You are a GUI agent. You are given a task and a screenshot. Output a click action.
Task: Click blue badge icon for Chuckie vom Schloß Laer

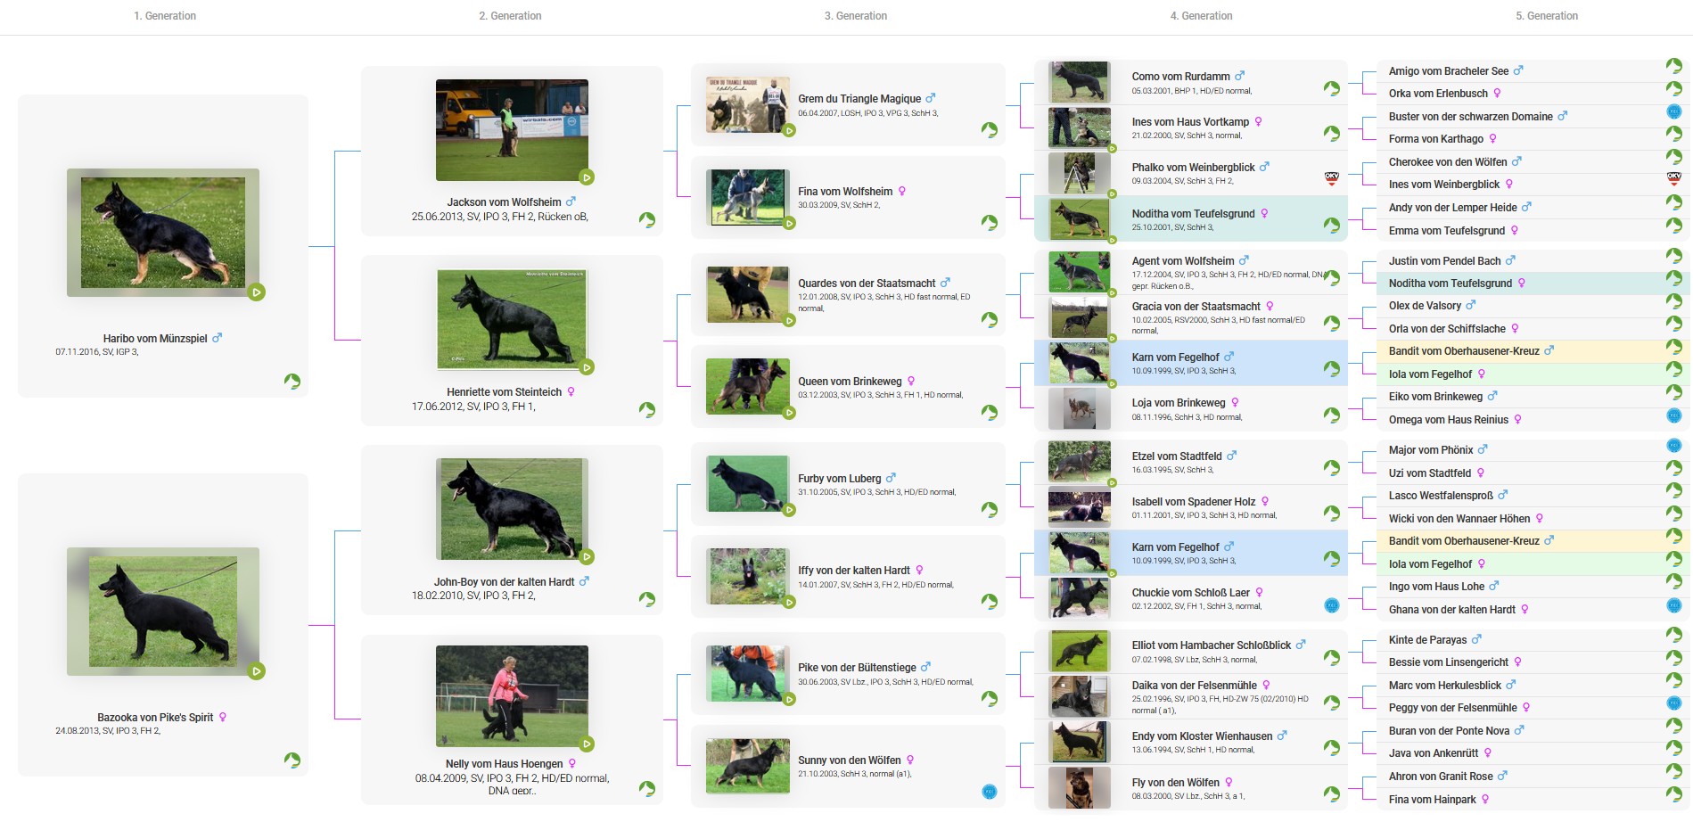[x=1332, y=605]
